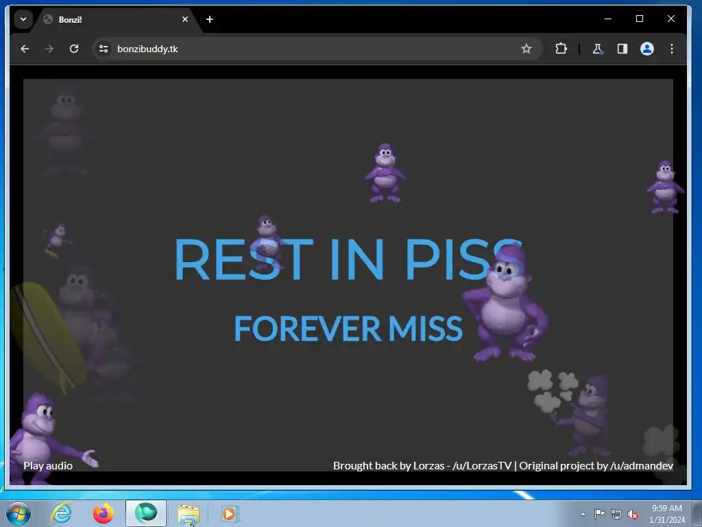
Task: Maximize the browser window
Action: pyautogui.click(x=640, y=19)
